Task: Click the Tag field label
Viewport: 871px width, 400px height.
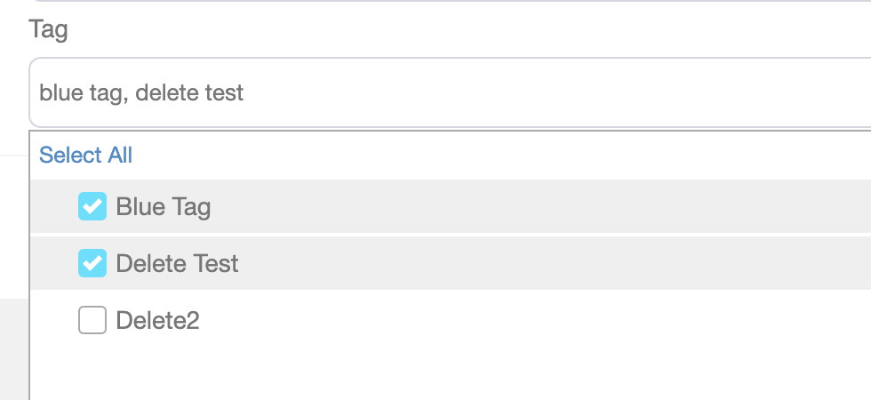Action: coord(48,29)
